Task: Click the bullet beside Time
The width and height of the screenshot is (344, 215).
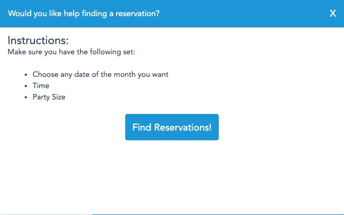Action: point(26,86)
